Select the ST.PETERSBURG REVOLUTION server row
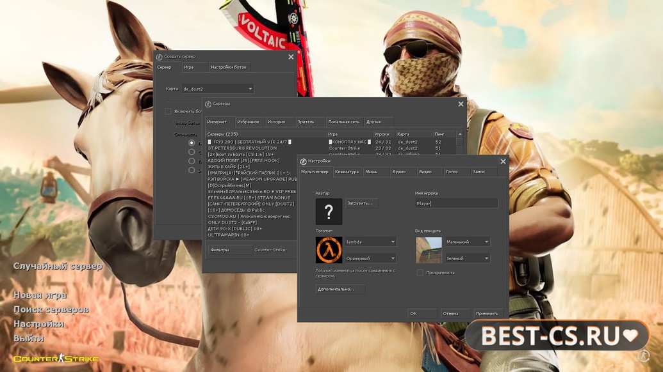Viewport: 663px width, 372px height. 331,148
